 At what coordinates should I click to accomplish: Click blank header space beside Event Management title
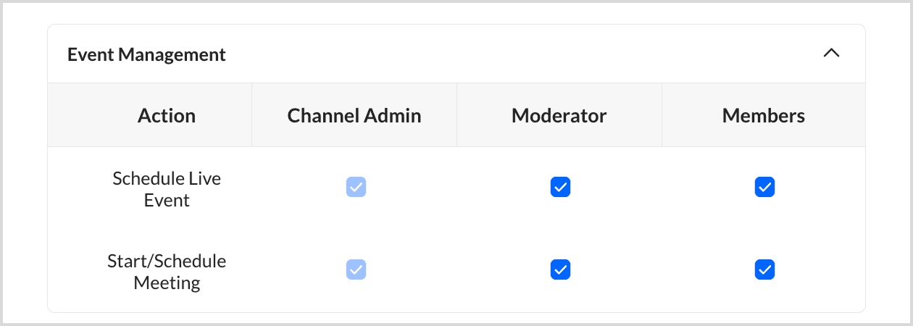(x=507, y=54)
